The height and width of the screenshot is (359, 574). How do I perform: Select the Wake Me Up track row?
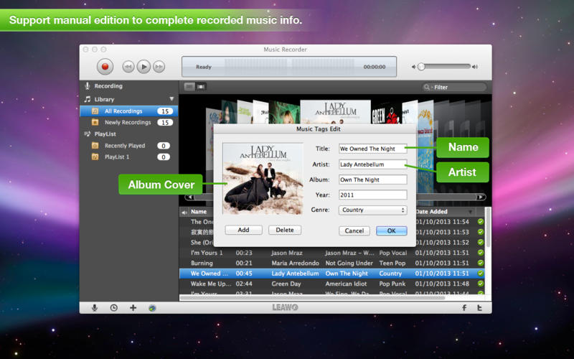pos(332,284)
